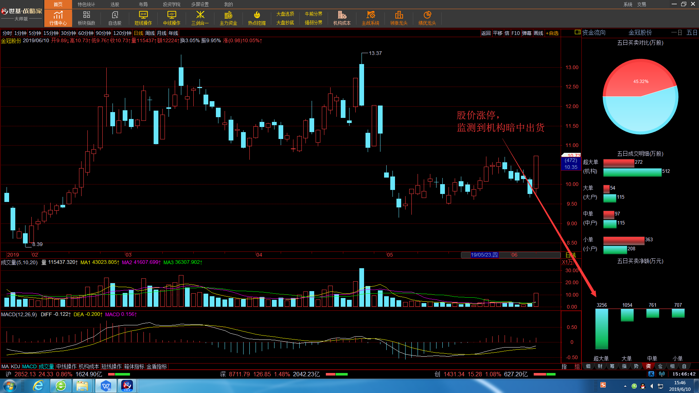Select 一日 one-day fund flow view
Image resolution: width=699 pixels, height=393 pixels.
[x=677, y=33]
